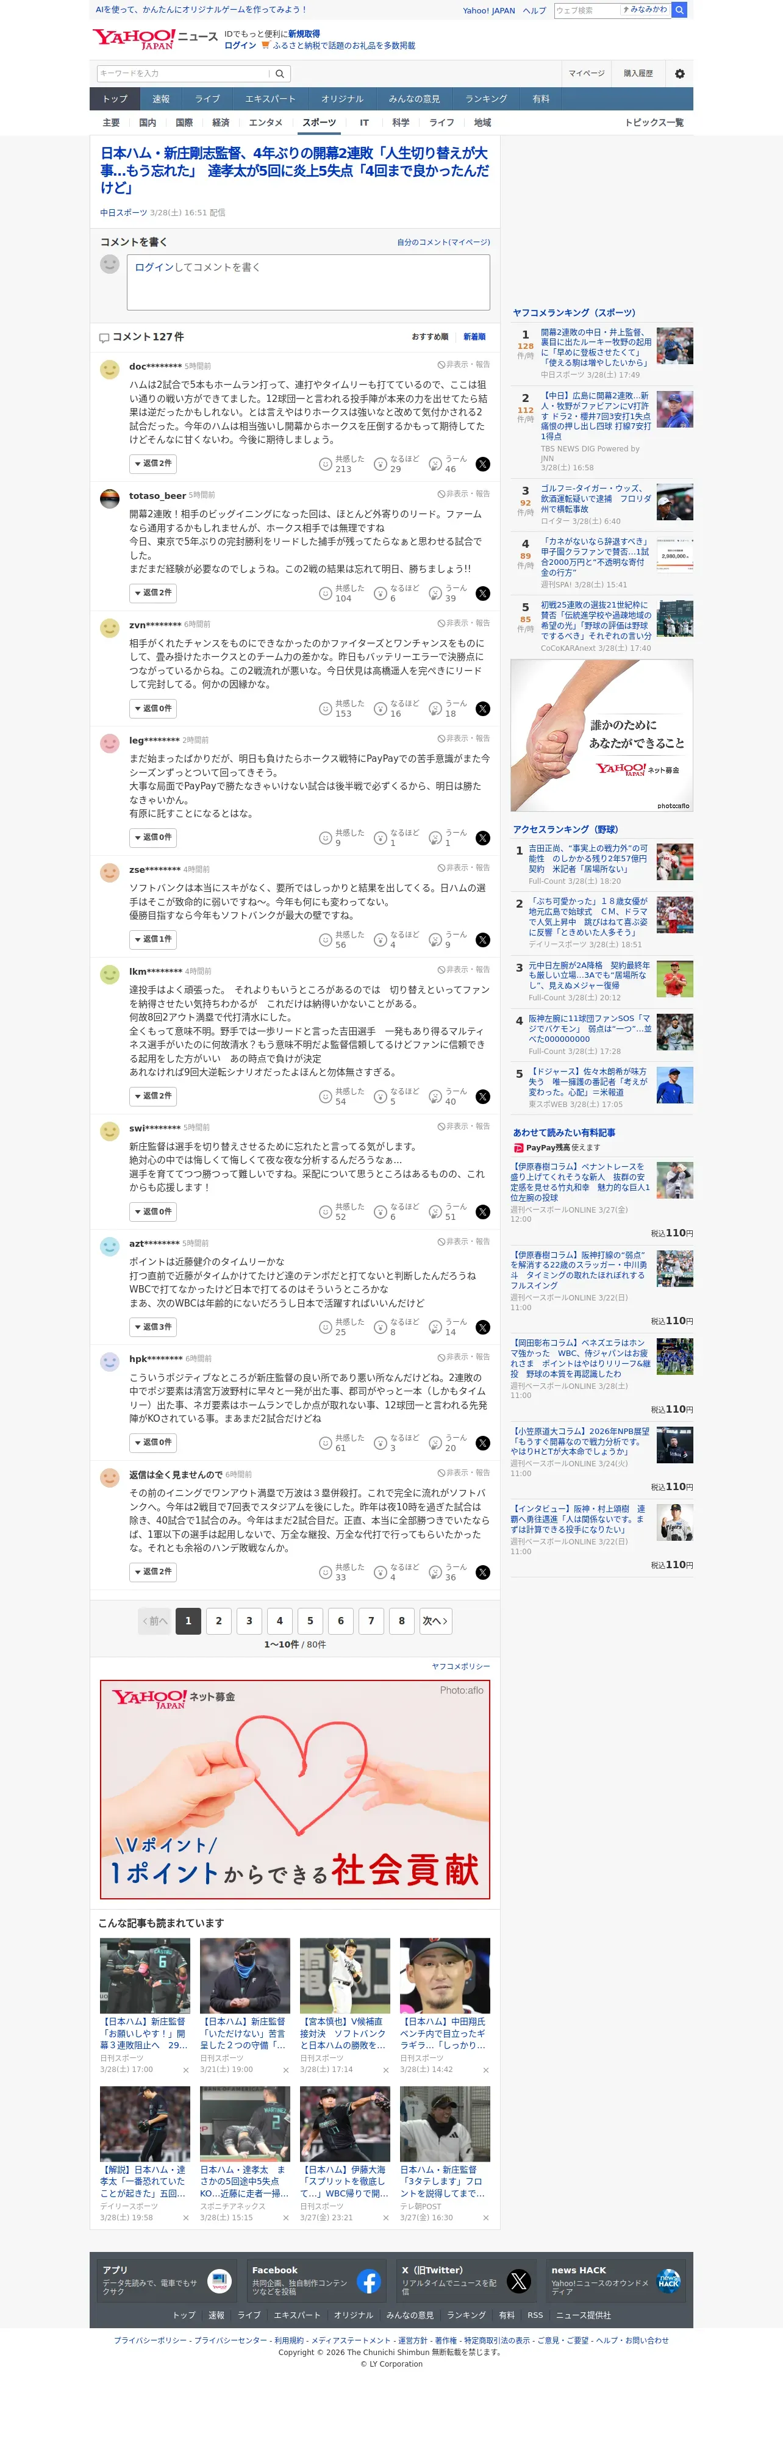Switch comment sorting to おすすめ順
Screen dimensions: 783x2438
[x=429, y=337]
